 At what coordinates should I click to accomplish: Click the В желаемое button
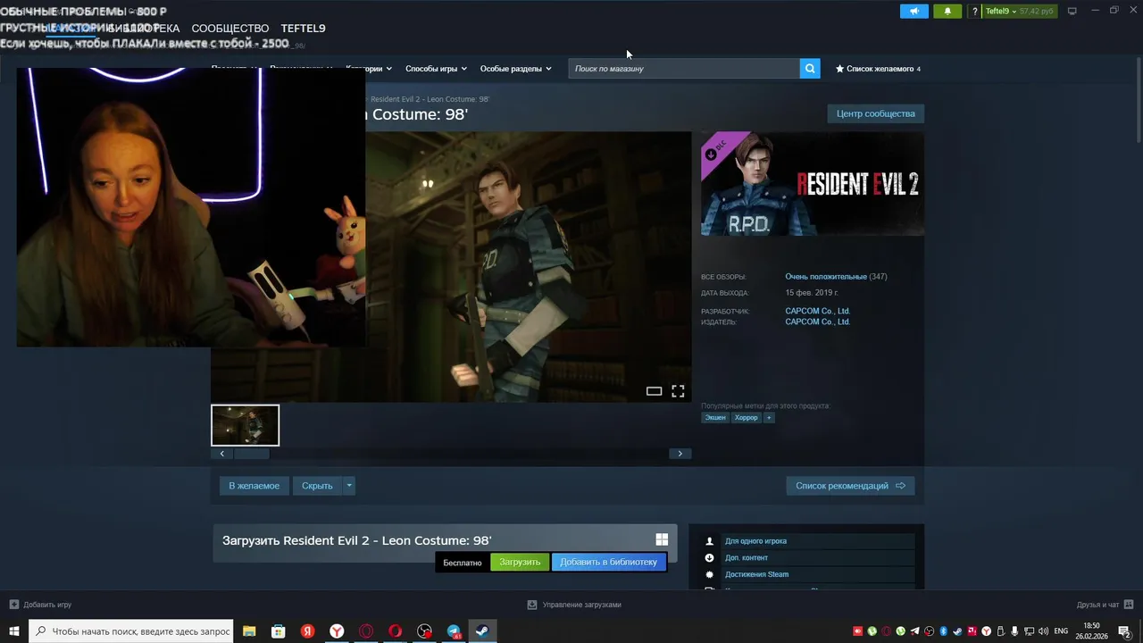[x=254, y=486]
